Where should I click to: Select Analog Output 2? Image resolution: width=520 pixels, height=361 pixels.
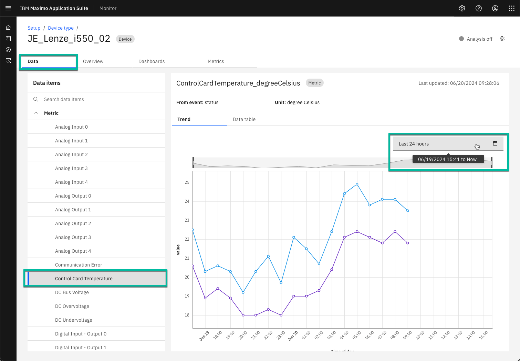click(96, 223)
